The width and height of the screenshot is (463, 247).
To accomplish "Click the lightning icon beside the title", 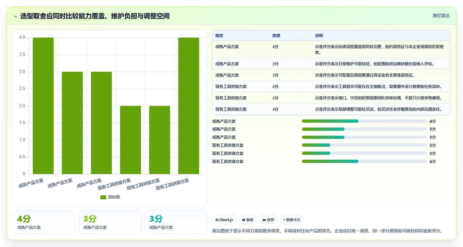I will pyautogui.click(x=16, y=16).
